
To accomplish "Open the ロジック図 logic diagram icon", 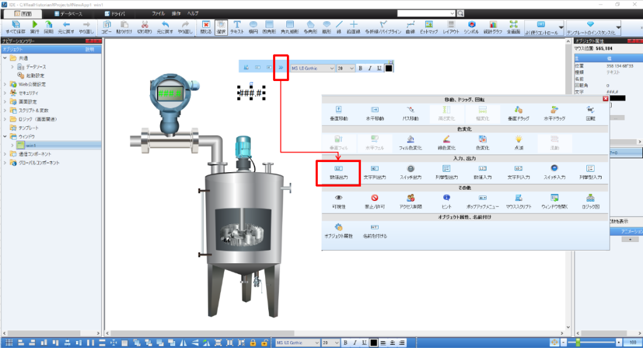I will coord(590,200).
